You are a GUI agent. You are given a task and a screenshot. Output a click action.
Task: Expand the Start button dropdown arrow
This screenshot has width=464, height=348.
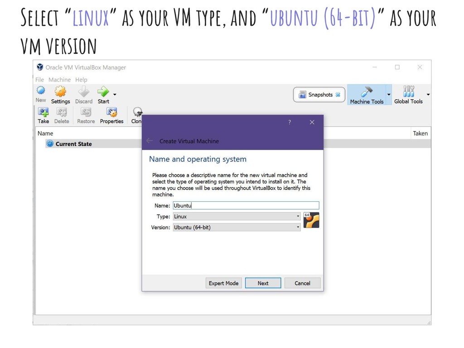[115, 95]
